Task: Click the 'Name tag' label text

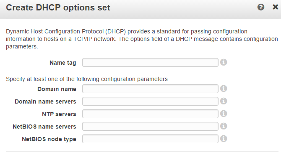Action: pos(63,63)
